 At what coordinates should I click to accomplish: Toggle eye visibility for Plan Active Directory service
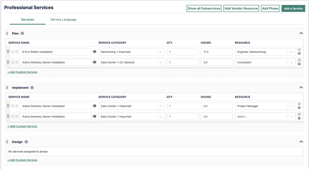pos(95,62)
